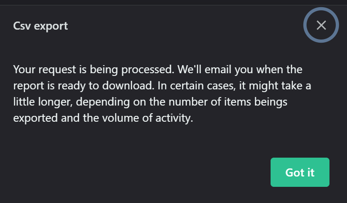Click the phrase 'items beings' in the message
Image resolution: width=347 pixels, height=203 pixels.
pyautogui.click(x=256, y=102)
